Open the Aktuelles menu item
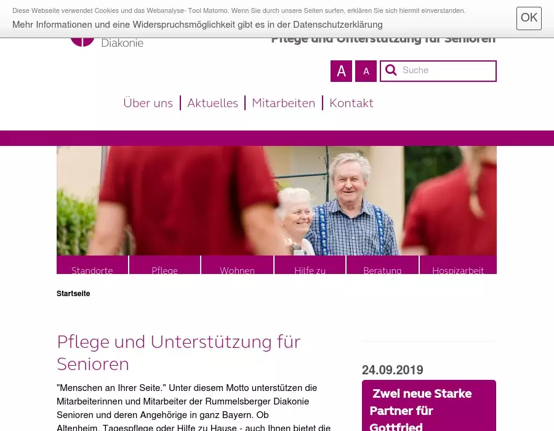Viewport: 554px width, 431px height. click(212, 103)
